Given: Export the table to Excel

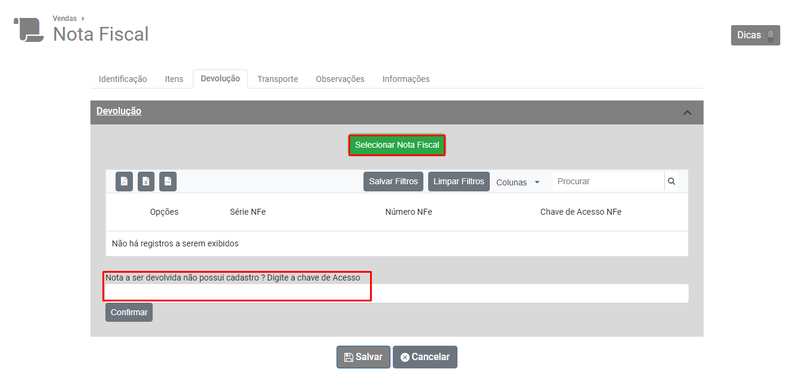Looking at the screenshot, I should tap(146, 181).
